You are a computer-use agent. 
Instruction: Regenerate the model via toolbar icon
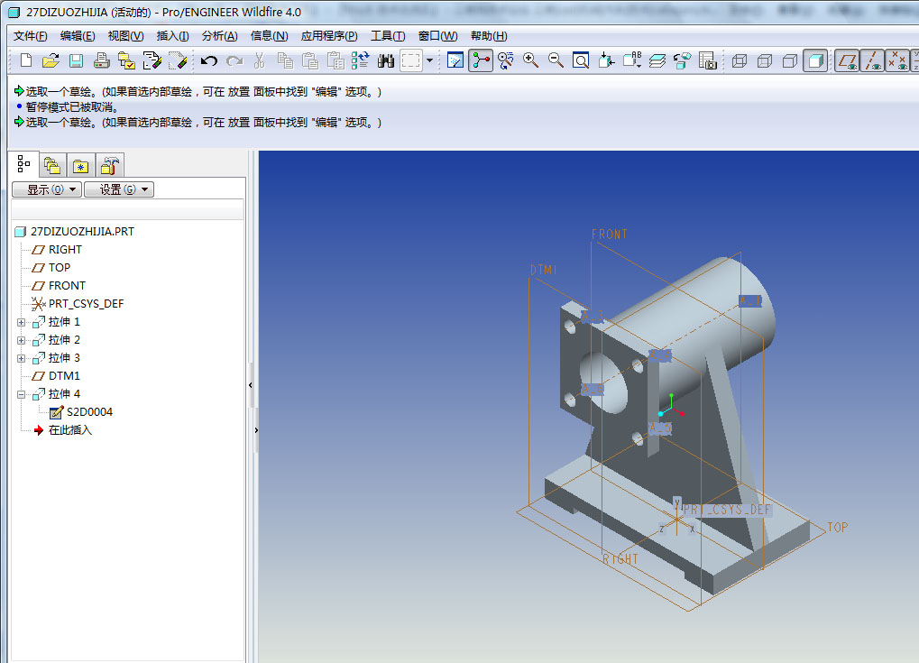point(360,60)
